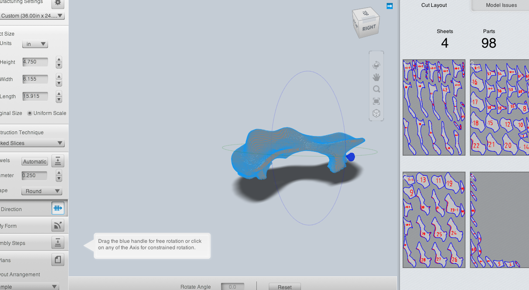Viewport: 529px width, 290px height.
Task: Increase Length with the up stepper arrow
Action: (59, 94)
